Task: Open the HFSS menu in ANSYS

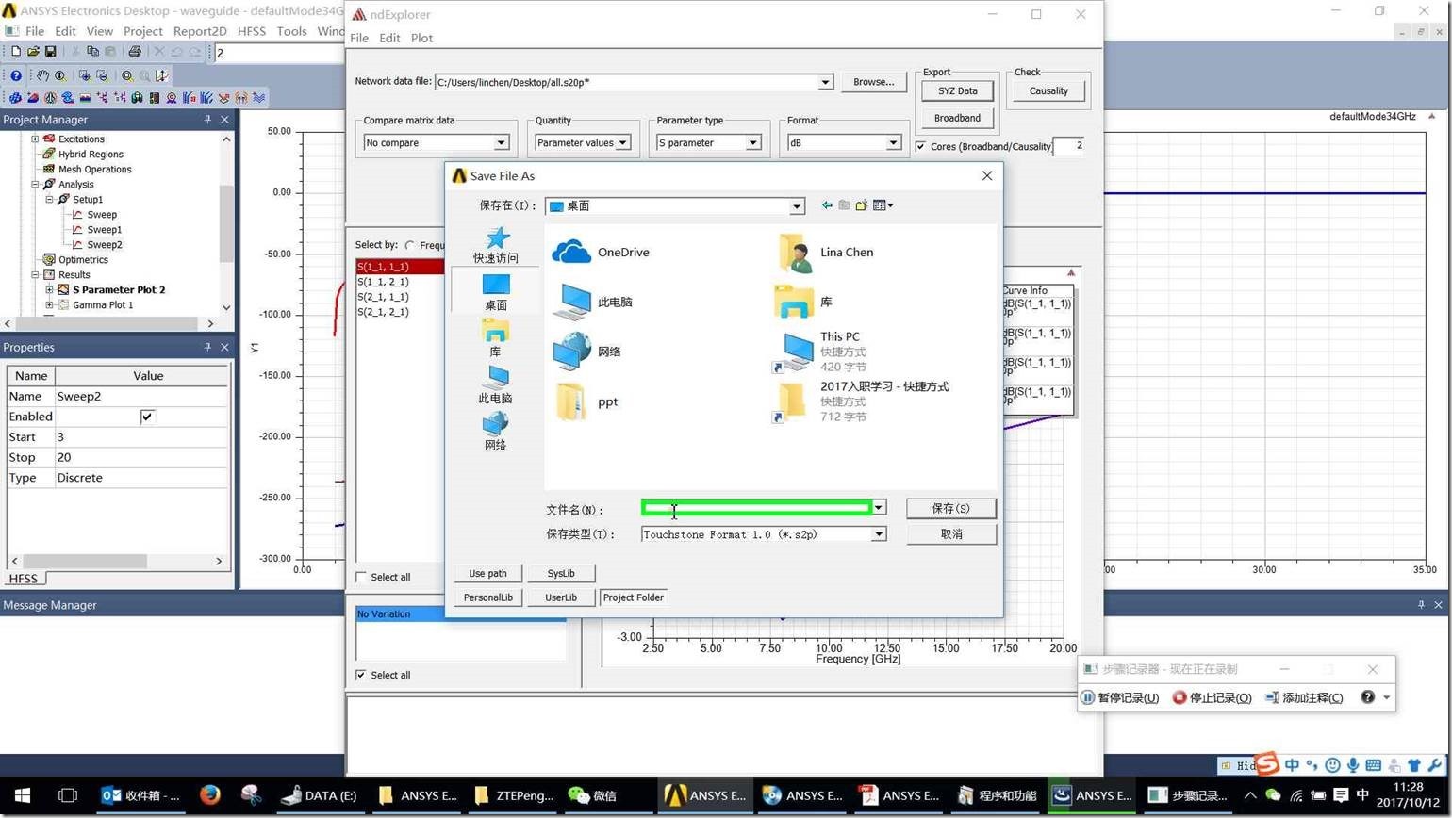Action: coord(252,31)
